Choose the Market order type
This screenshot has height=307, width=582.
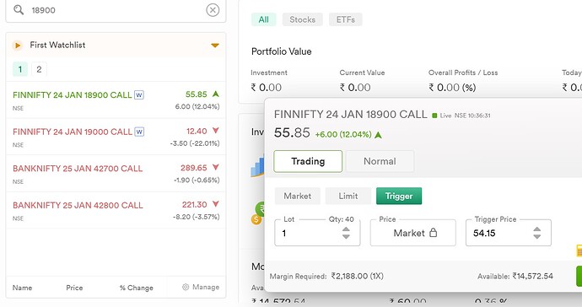[x=298, y=196]
